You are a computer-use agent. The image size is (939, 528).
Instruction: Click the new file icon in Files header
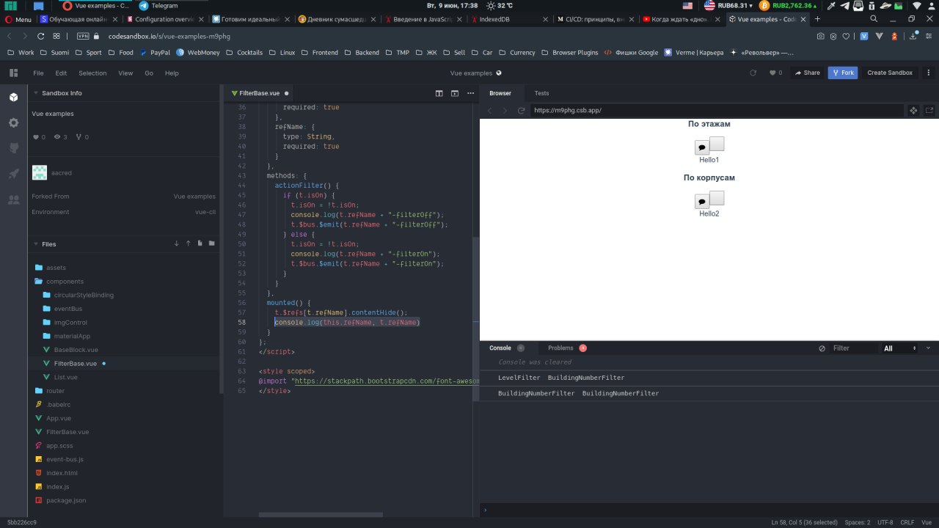tap(200, 243)
